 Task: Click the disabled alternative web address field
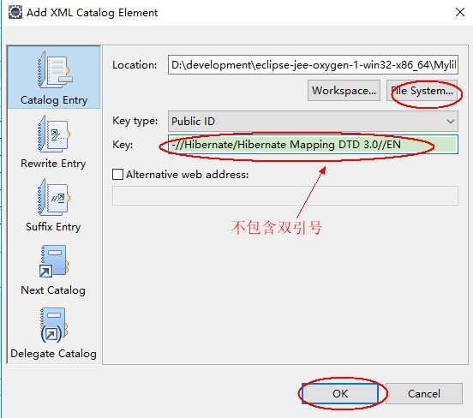(x=285, y=196)
